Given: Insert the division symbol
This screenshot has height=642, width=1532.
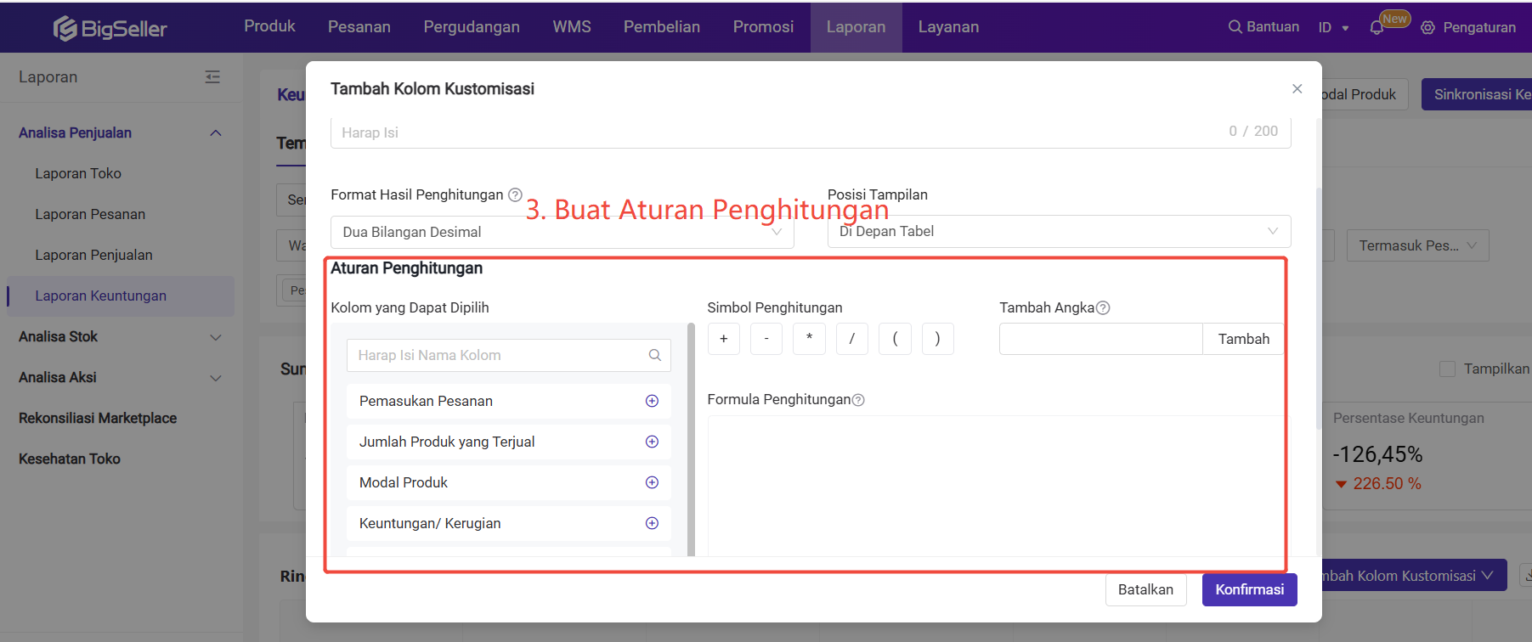Looking at the screenshot, I should [851, 339].
